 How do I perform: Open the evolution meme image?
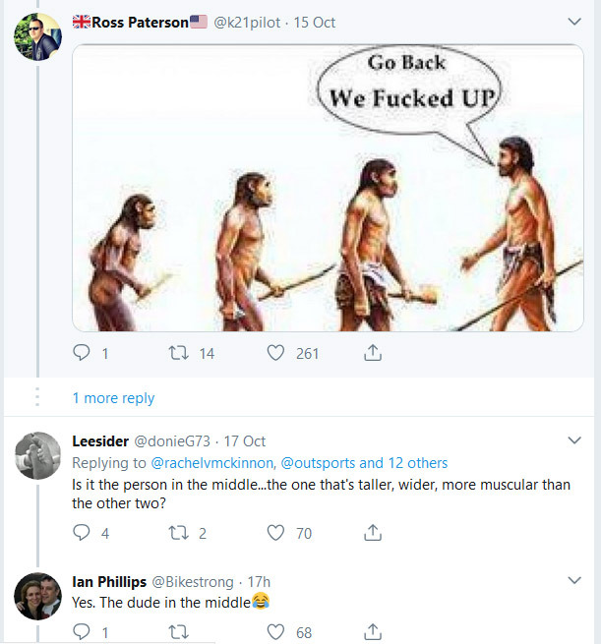(328, 187)
